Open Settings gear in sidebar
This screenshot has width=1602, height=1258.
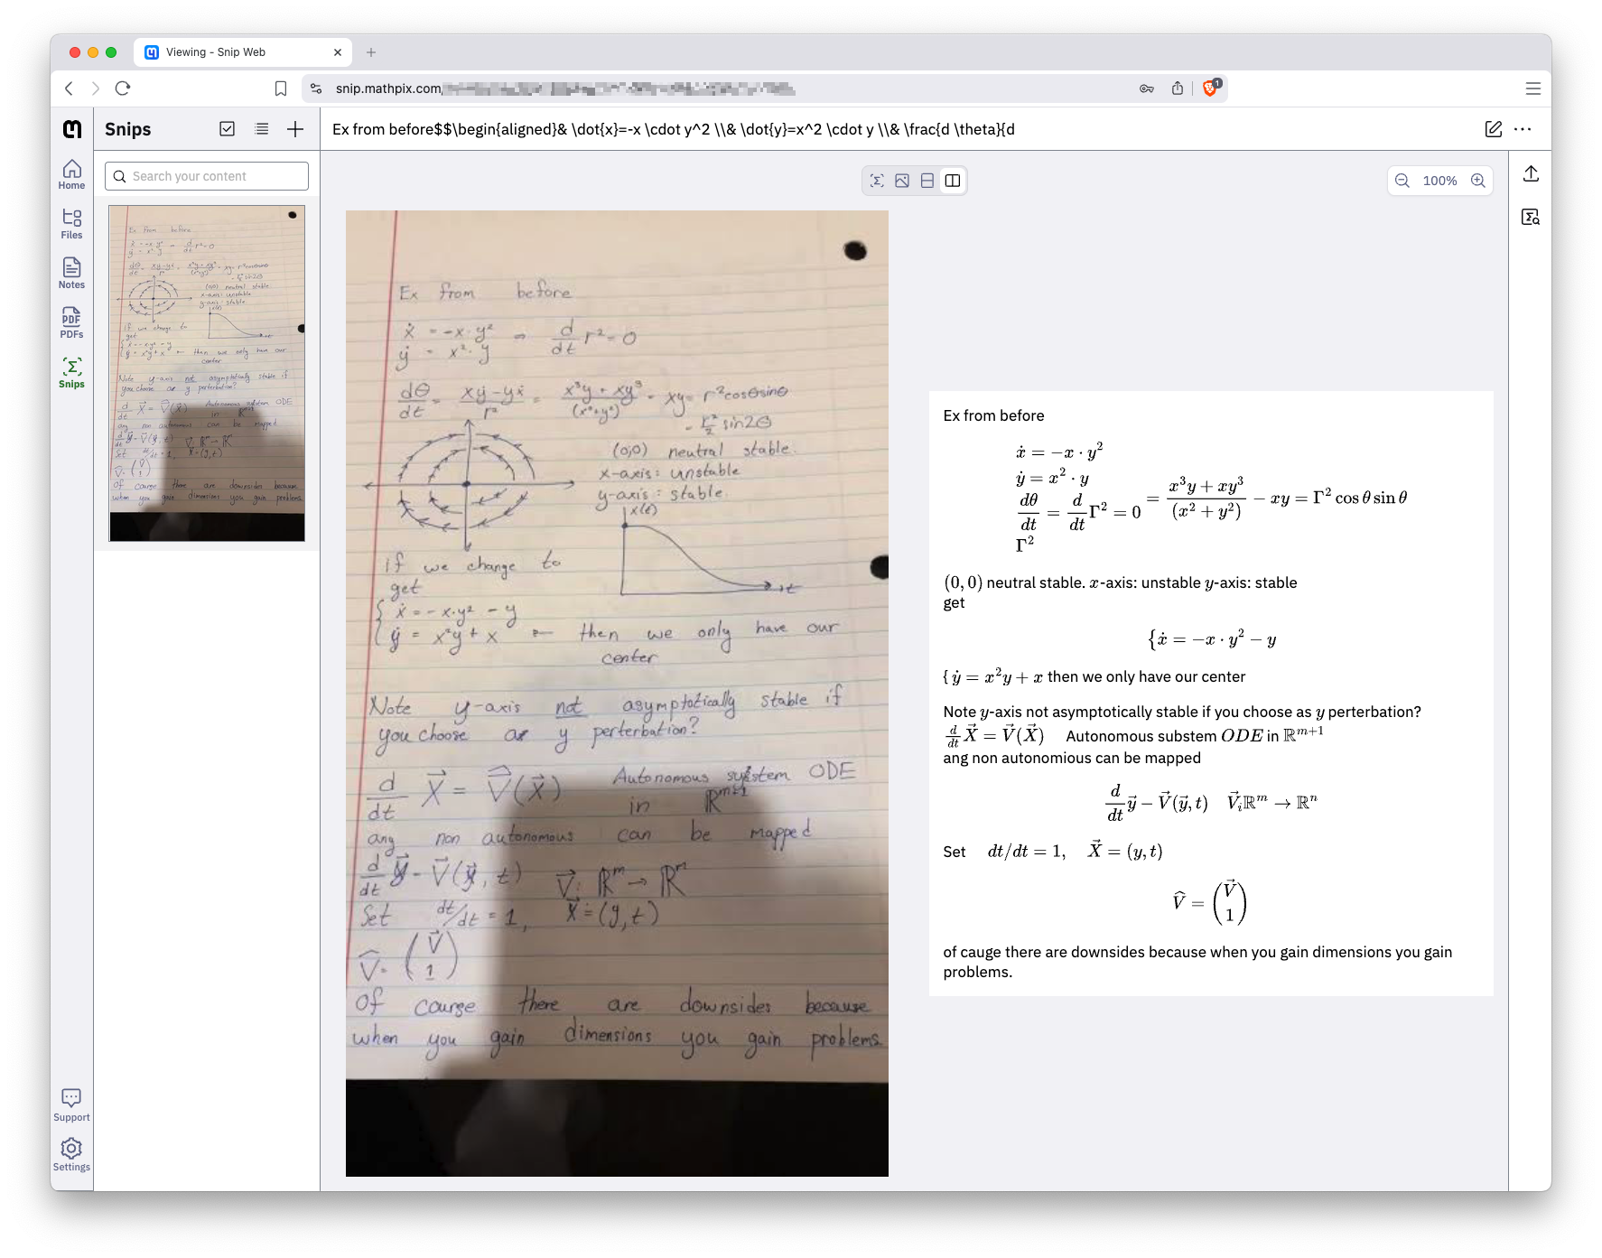(71, 1154)
